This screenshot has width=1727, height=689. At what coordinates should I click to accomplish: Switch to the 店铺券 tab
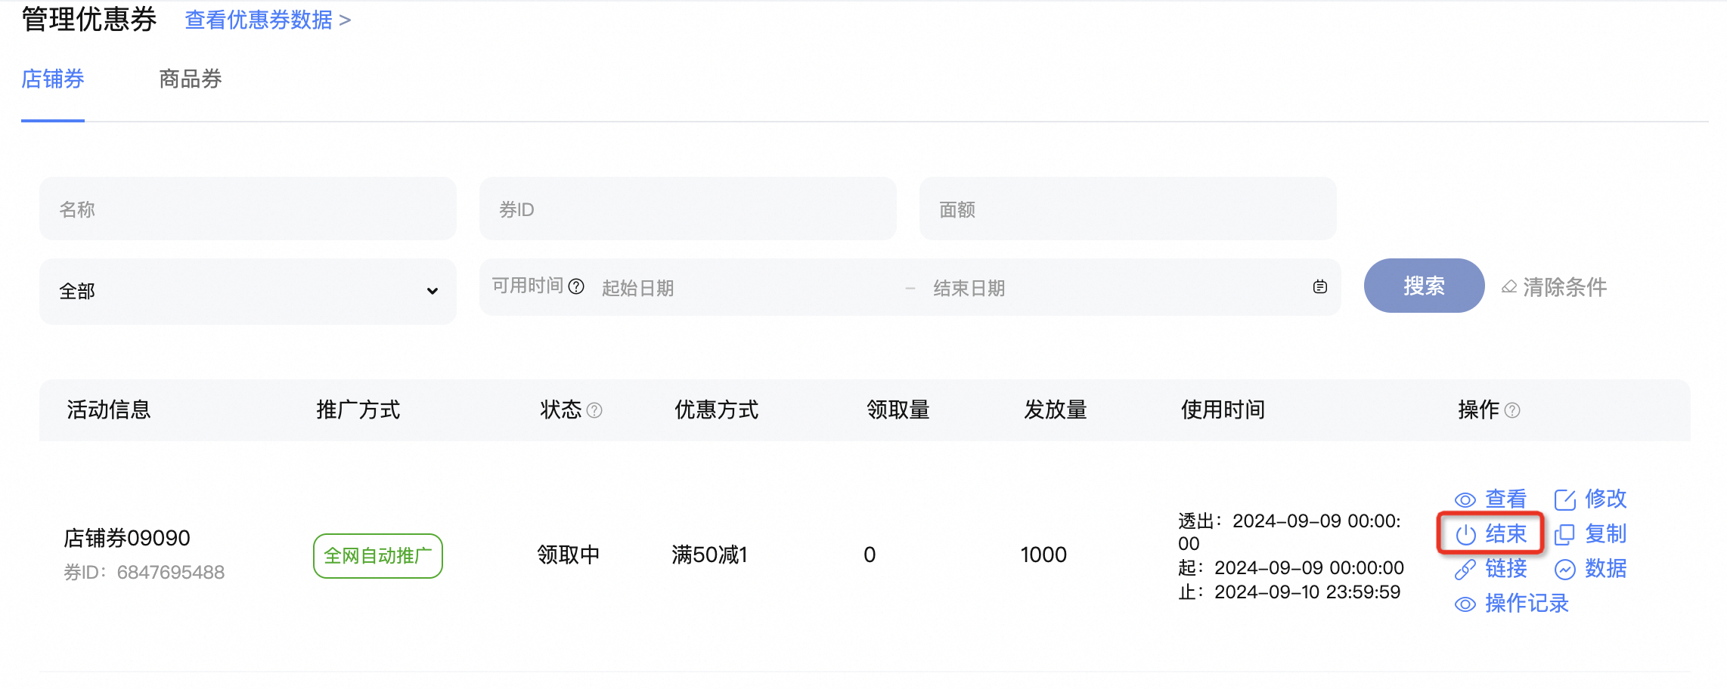tap(53, 79)
